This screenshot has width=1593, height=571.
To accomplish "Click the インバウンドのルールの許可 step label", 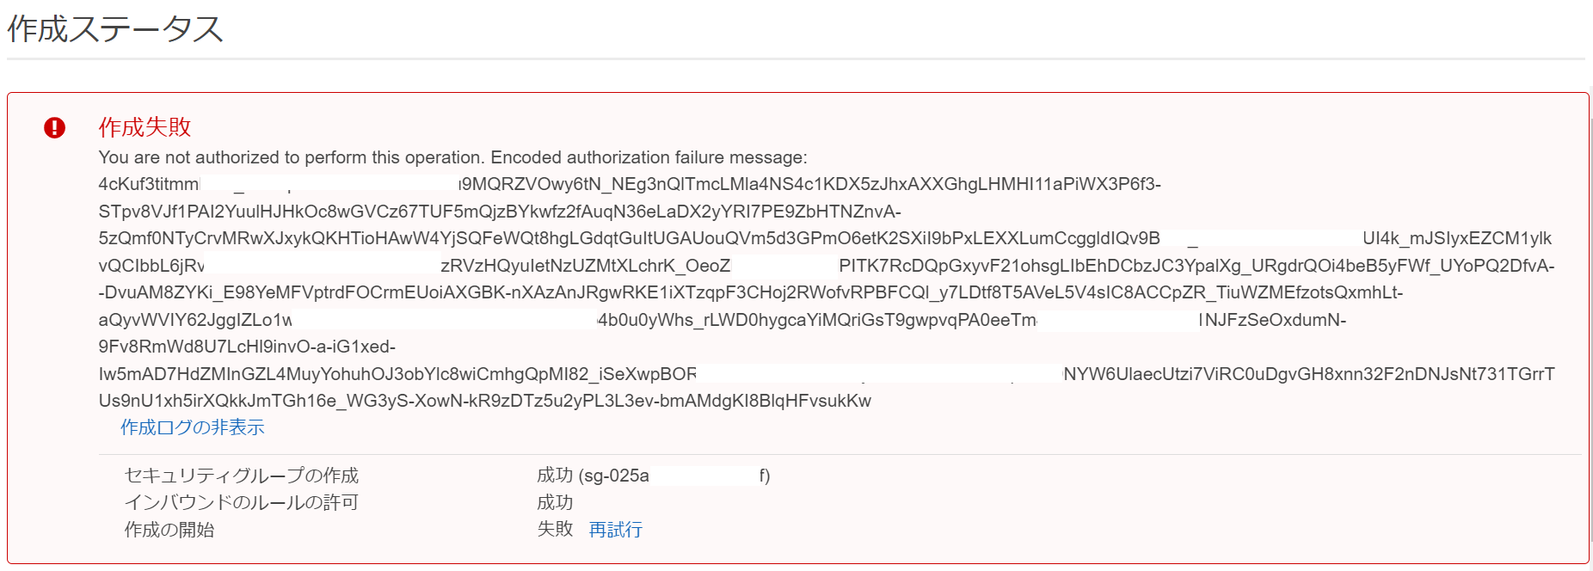I will click(x=242, y=502).
